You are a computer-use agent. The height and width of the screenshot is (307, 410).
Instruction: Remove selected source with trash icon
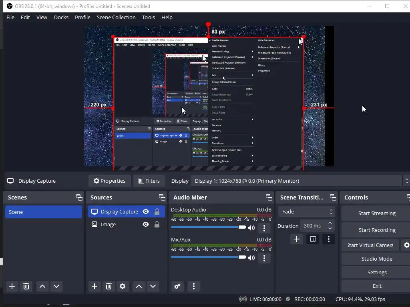[x=109, y=286]
